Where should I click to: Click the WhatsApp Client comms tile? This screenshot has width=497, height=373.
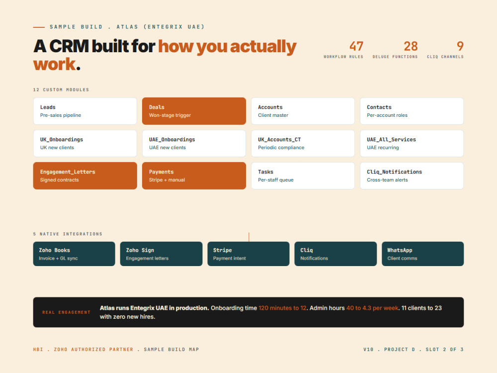423,254
